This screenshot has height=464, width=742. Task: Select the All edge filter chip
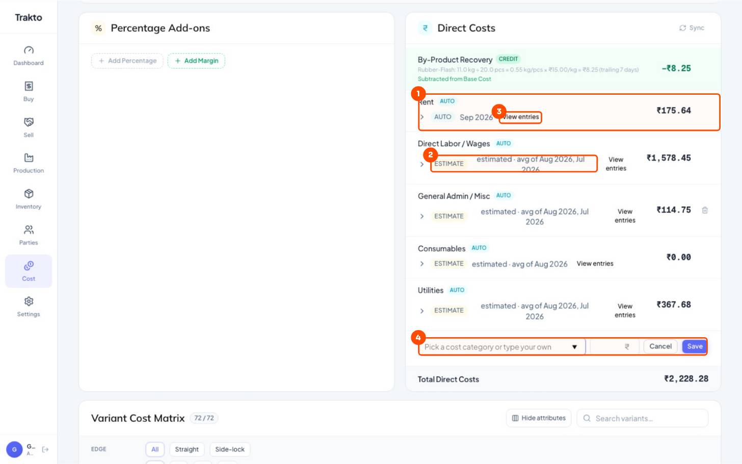155,449
